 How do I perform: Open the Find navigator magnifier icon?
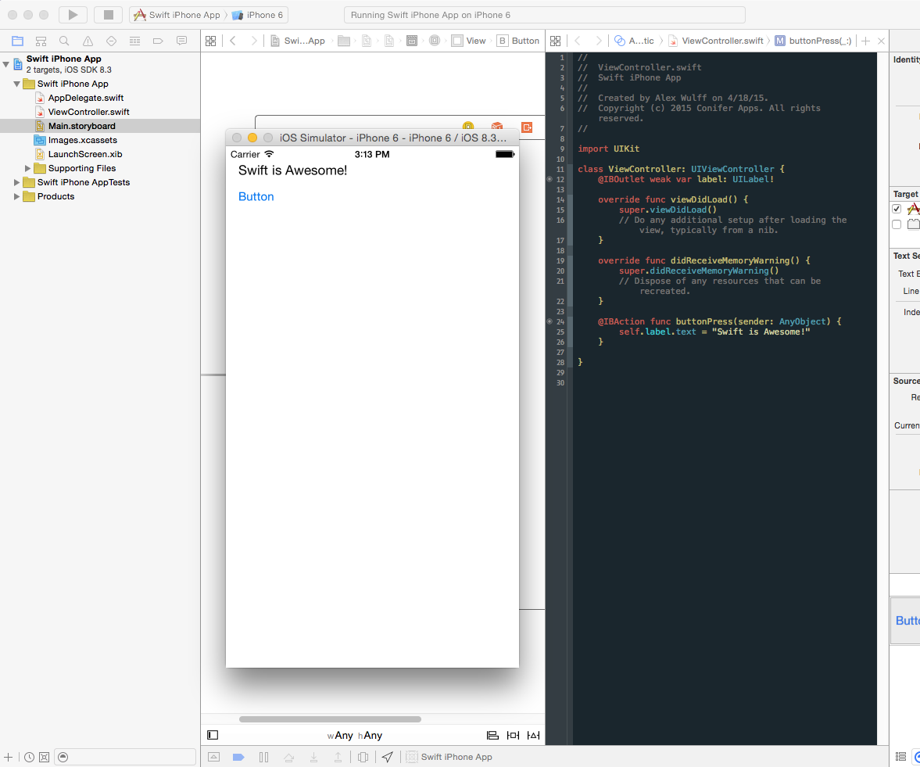pos(65,41)
